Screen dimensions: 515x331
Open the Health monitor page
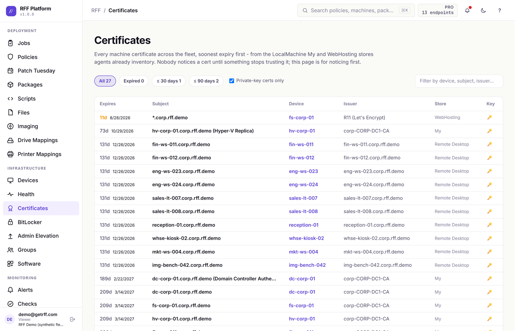[x=41, y=194]
